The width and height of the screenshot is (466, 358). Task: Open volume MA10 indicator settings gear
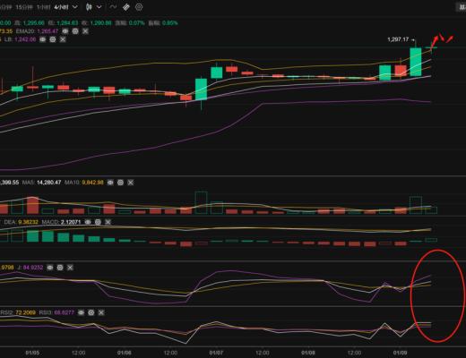120,183
